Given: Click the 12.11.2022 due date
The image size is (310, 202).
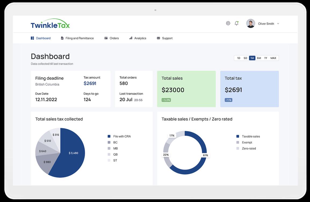Looking at the screenshot, I should click(x=46, y=100).
